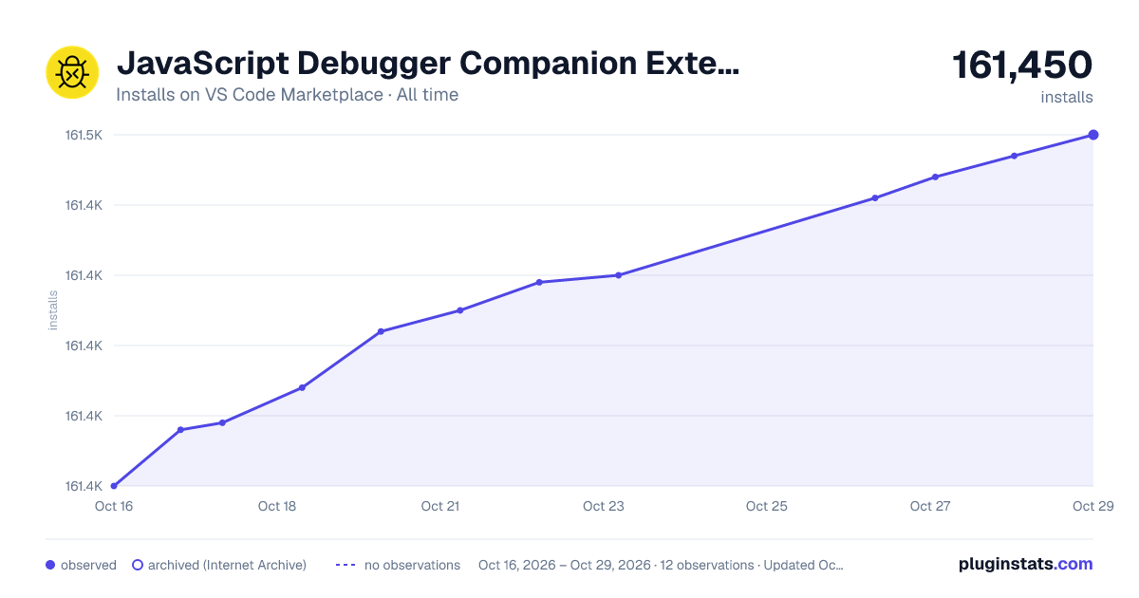Screen dimensions: 1139x598
Task: Click the 'observed' legend text
Action: pyautogui.click(x=88, y=565)
